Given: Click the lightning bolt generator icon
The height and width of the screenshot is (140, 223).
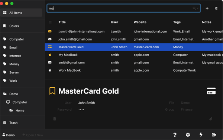Looking at the screenshot, I should coord(201,135).
